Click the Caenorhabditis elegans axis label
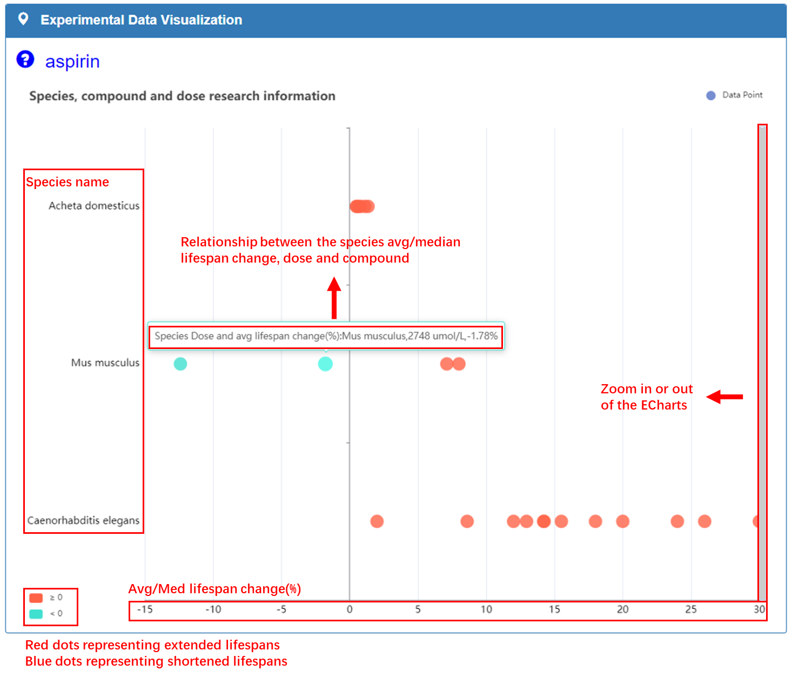The height and width of the screenshot is (677, 792). point(83,520)
